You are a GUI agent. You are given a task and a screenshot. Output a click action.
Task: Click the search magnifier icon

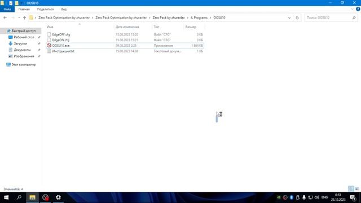pyautogui.click(x=354, y=17)
